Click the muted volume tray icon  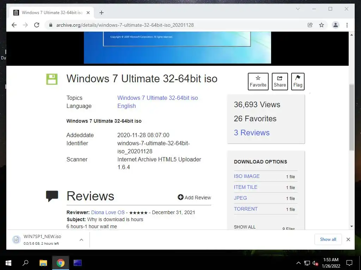315,263
